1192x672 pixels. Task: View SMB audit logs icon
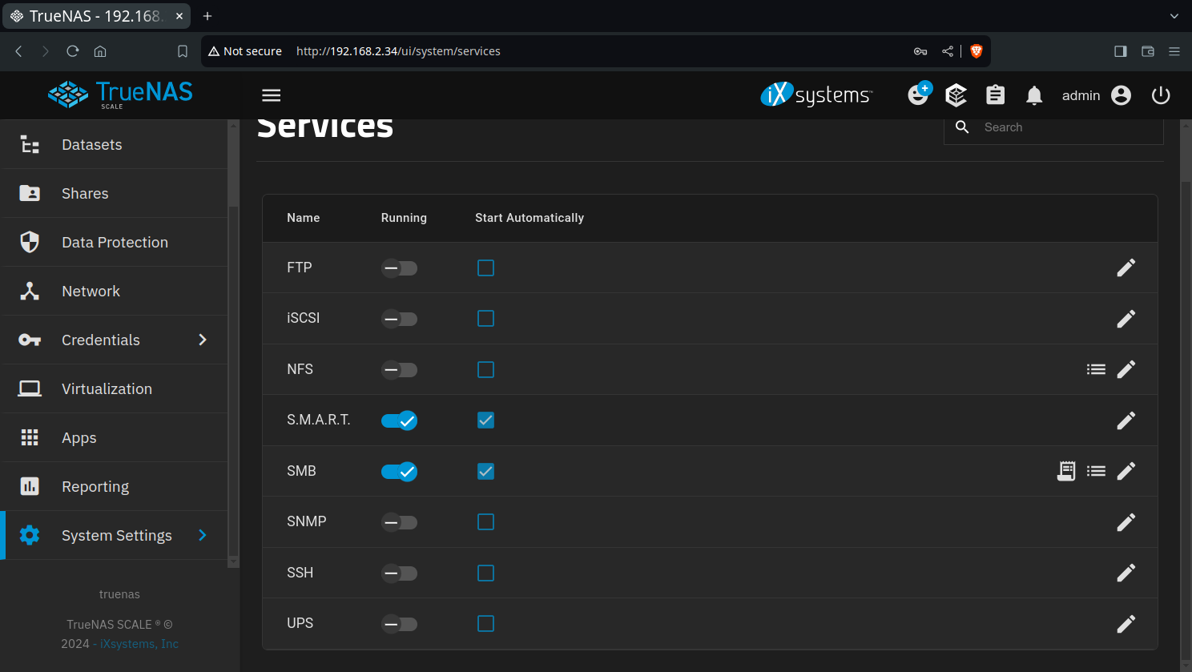click(1066, 471)
